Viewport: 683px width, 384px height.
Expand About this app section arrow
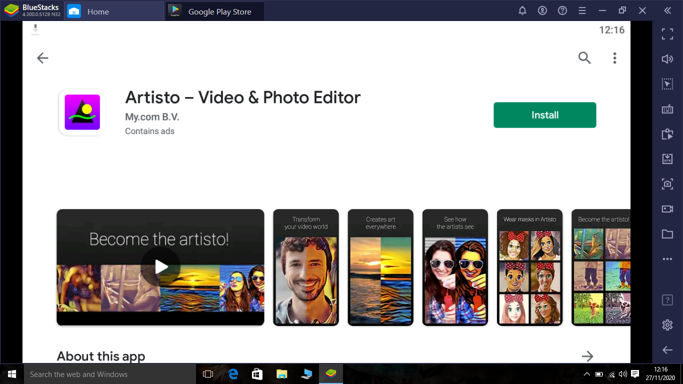point(587,356)
